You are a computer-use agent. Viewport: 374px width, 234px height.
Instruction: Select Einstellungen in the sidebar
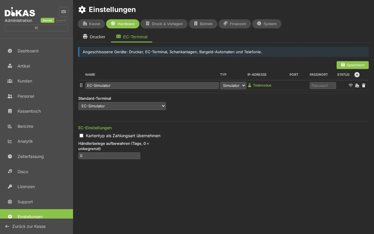coord(37,214)
